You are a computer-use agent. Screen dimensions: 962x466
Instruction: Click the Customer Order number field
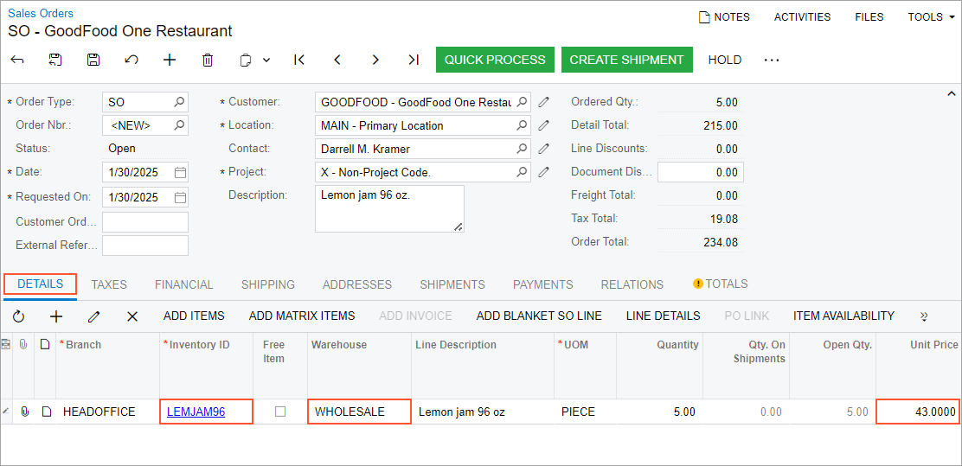(x=145, y=222)
